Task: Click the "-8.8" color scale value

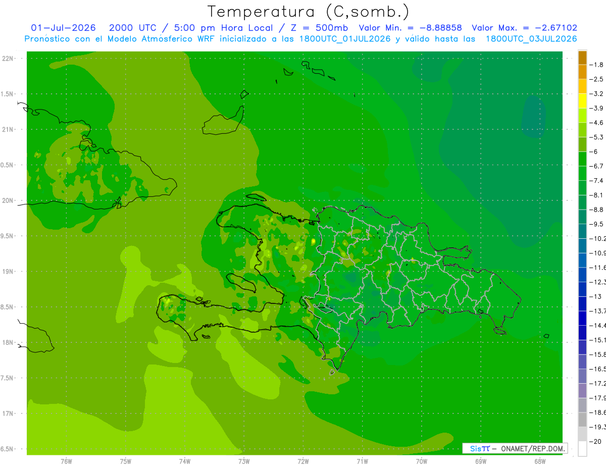Action: [x=597, y=210]
